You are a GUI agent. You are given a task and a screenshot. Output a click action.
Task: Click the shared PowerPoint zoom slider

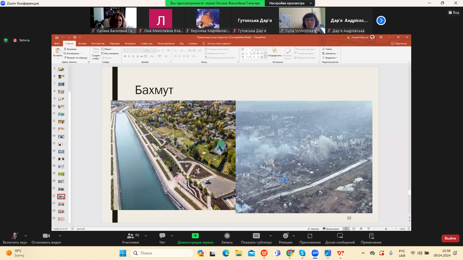click(386, 229)
